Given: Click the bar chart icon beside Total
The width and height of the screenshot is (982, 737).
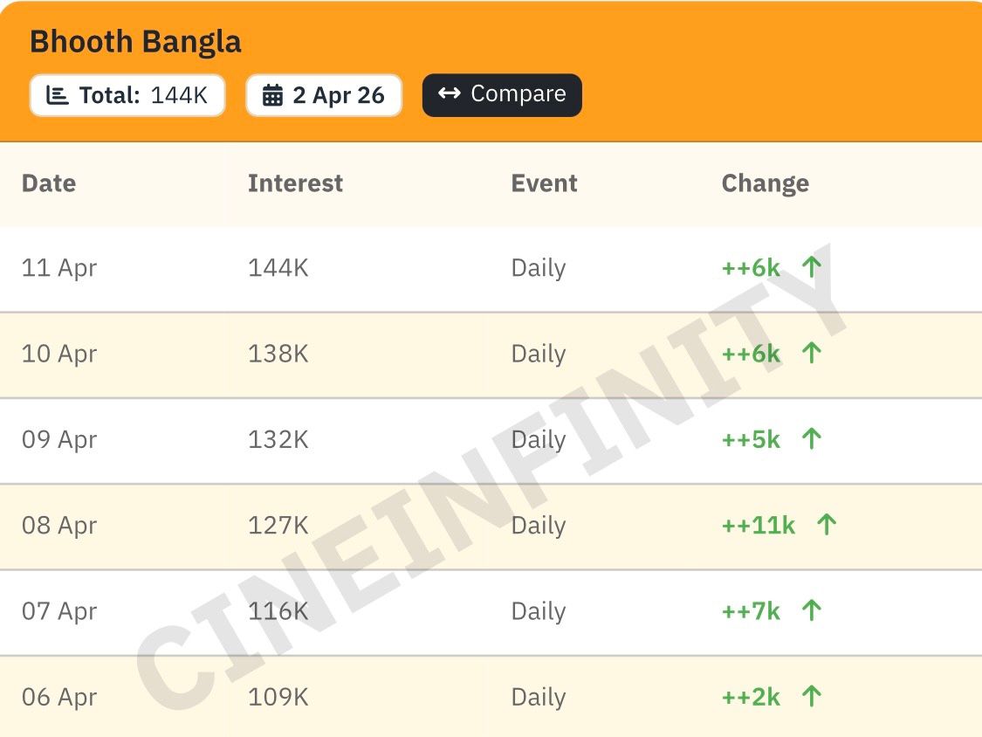Looking at the screenshot, I should click(x=57, y=95).
